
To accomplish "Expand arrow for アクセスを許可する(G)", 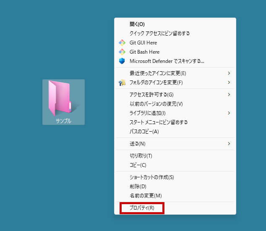I will [229, 95].
